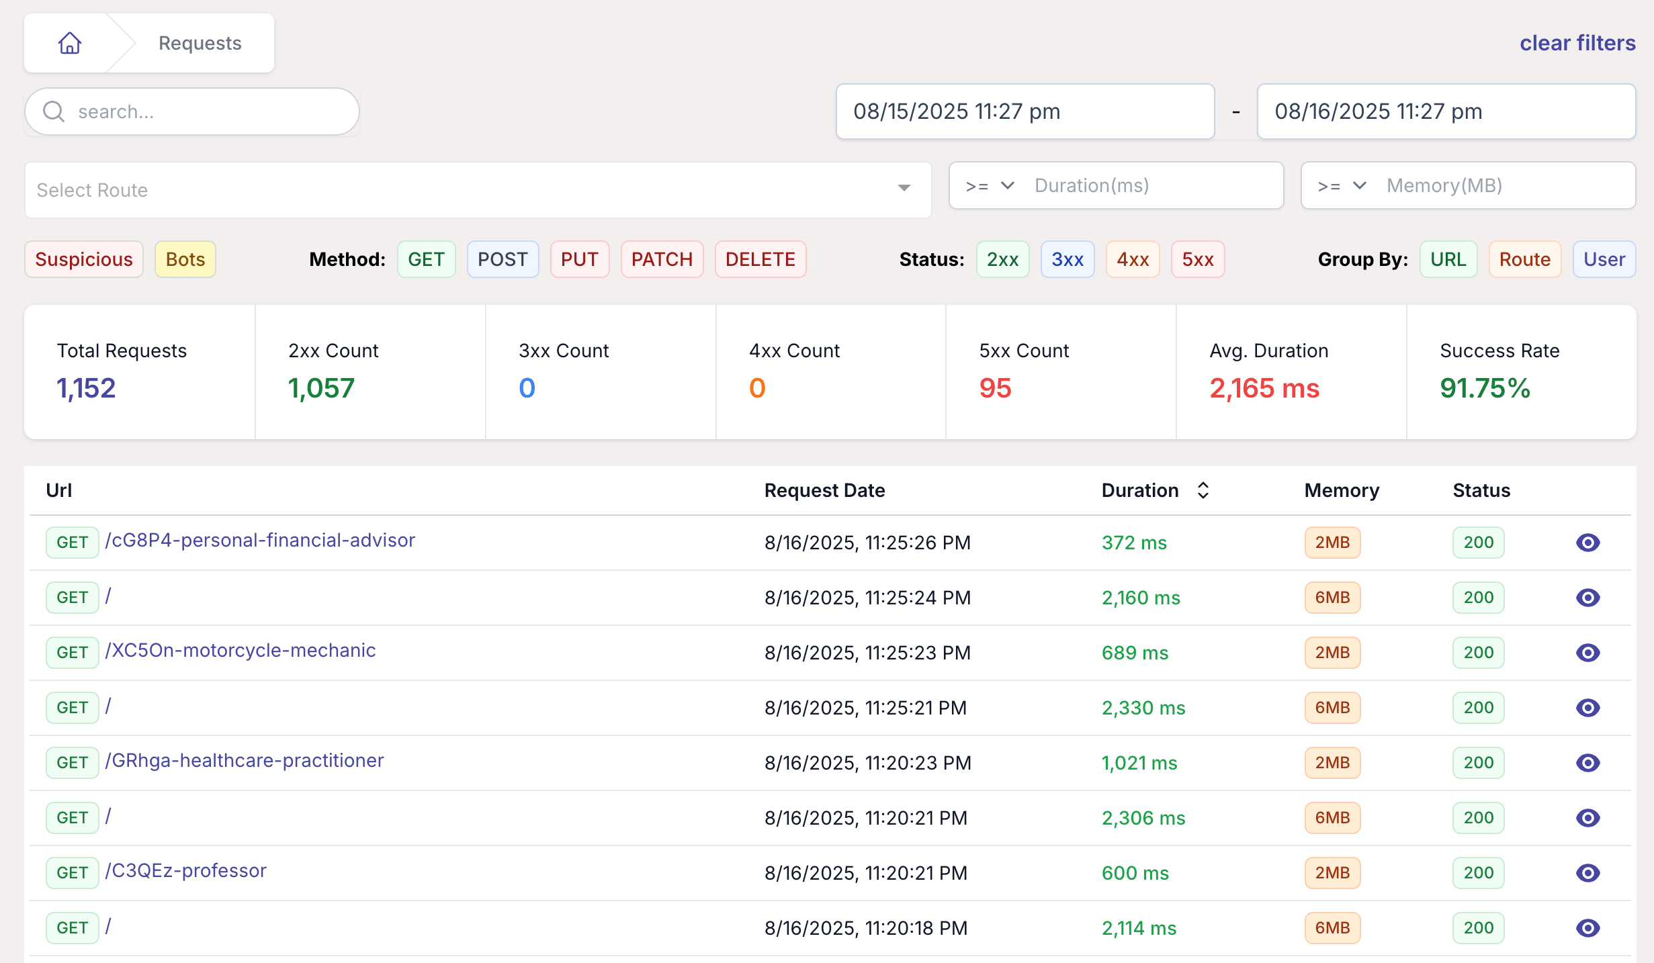1654x963 pixels.
Task: Click Success Rate 91.75%
Action: coord(1485,388)
